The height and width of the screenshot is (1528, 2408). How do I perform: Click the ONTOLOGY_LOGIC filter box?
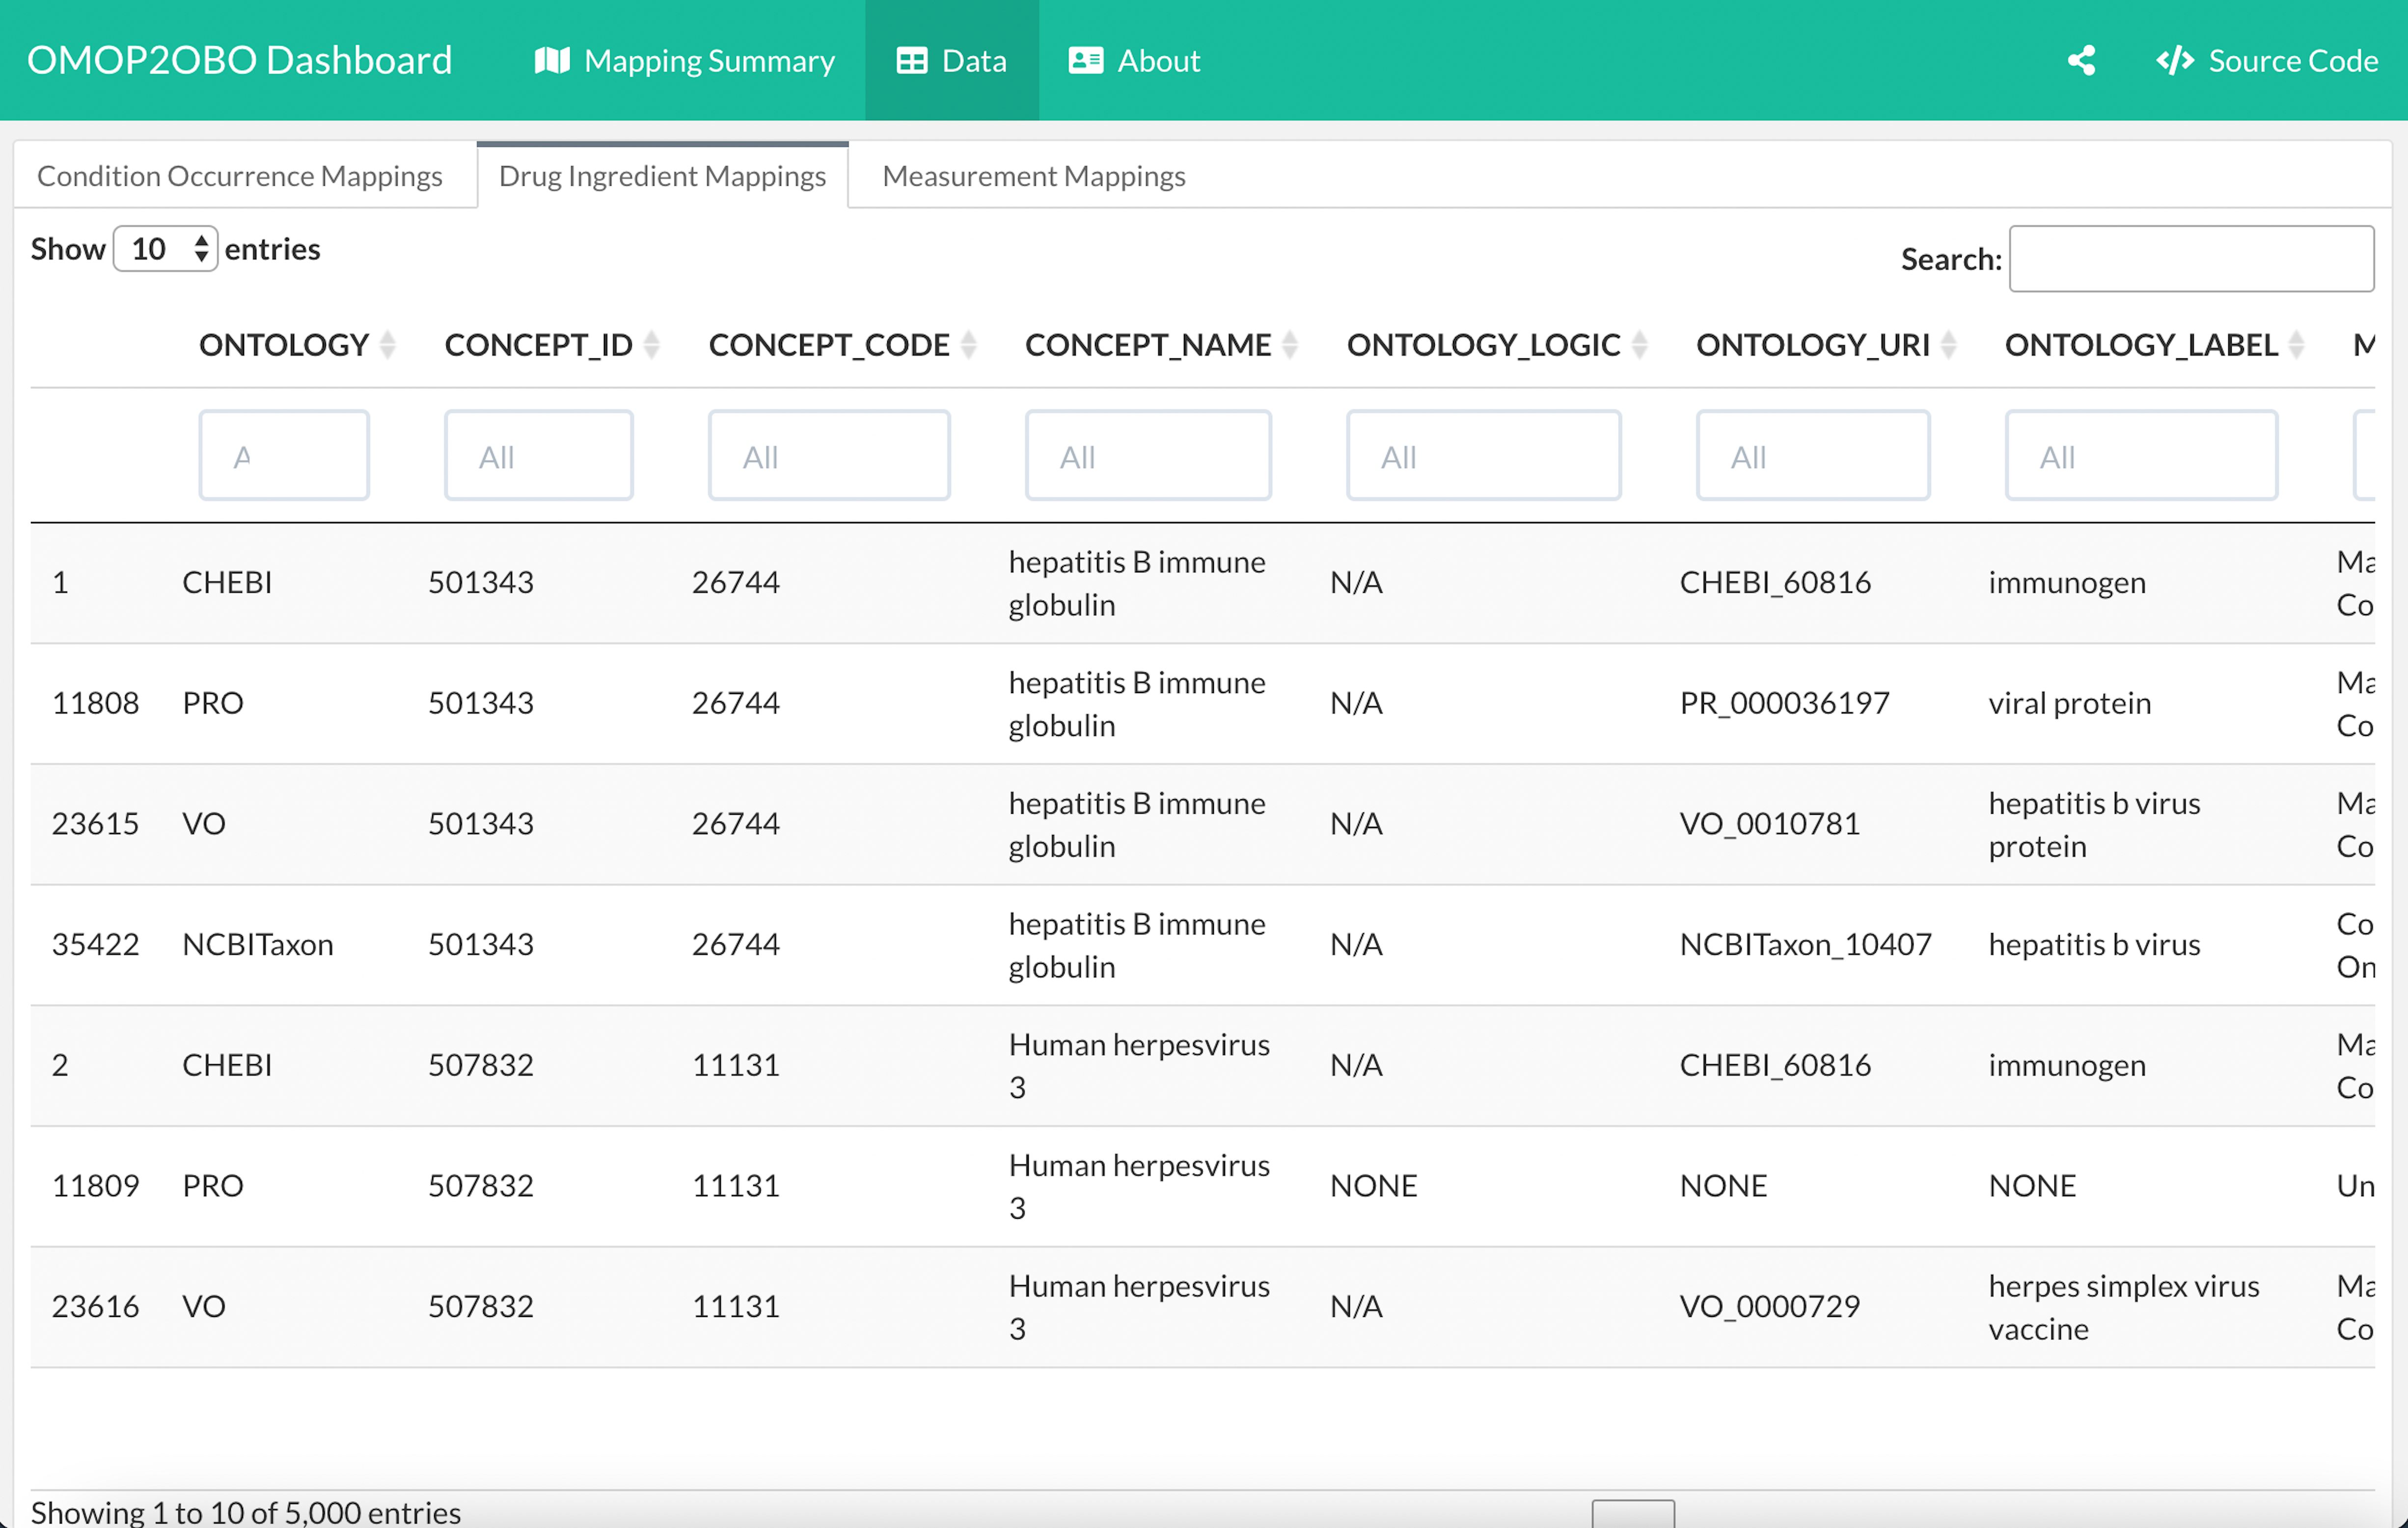tap(1484, 456)
